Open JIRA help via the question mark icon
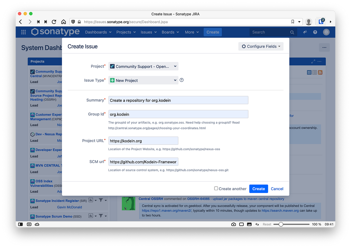Screen dimensions: 351x248 (x=315, y=32)
